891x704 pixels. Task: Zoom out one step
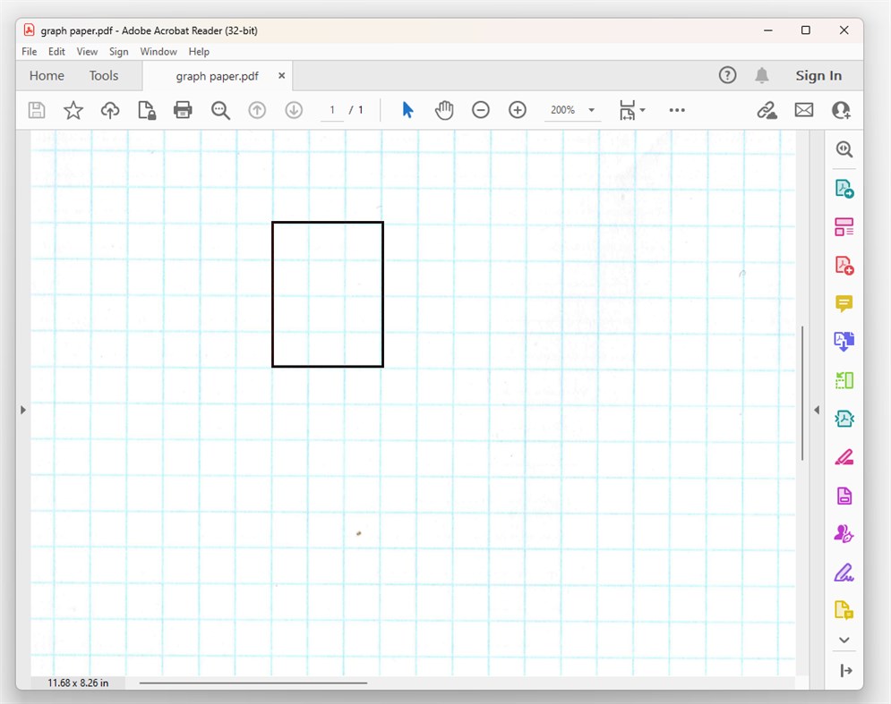[481, 109]
